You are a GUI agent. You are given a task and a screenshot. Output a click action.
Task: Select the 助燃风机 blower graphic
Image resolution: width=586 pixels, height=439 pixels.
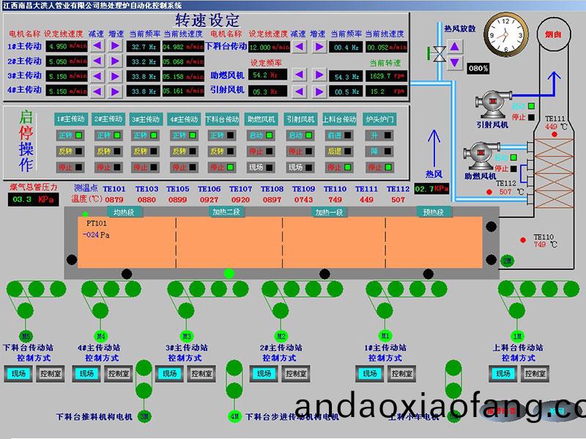click(x=481, y=157)
